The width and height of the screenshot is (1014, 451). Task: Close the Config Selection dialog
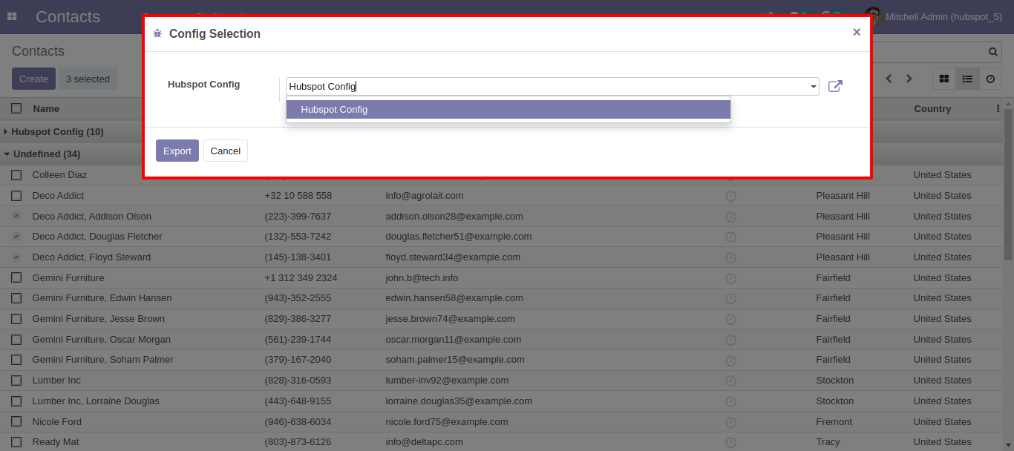coord(857,33)
